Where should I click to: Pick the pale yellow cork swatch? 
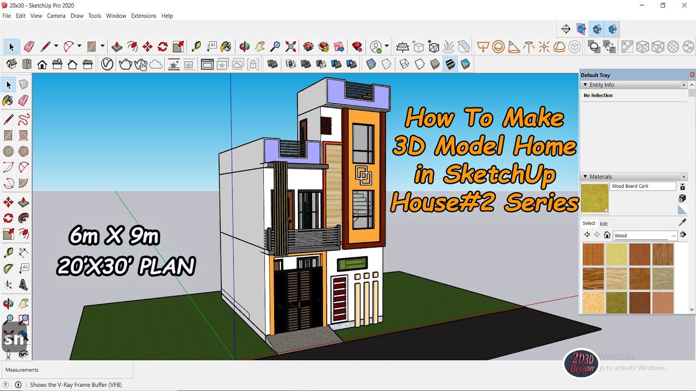click(x=617, y=254)
